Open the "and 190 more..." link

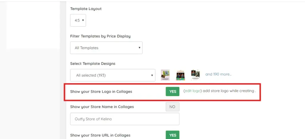click(218, 74)
